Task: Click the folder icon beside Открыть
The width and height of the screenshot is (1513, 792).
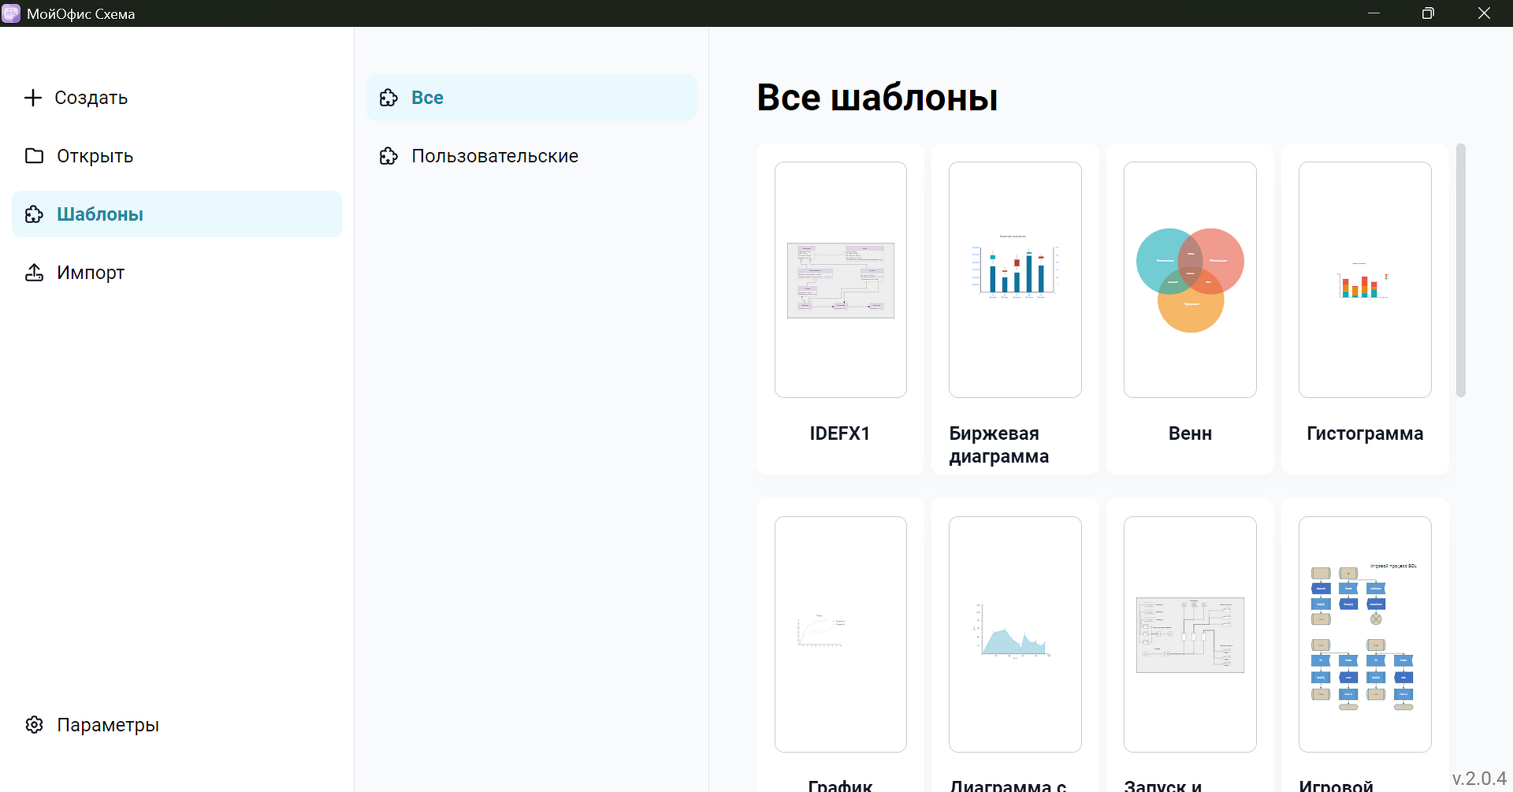Action: tap(34, 156)
